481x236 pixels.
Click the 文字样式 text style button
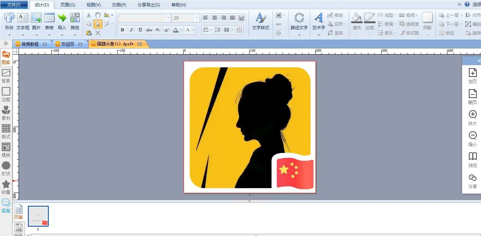click(x=261, y=21)
